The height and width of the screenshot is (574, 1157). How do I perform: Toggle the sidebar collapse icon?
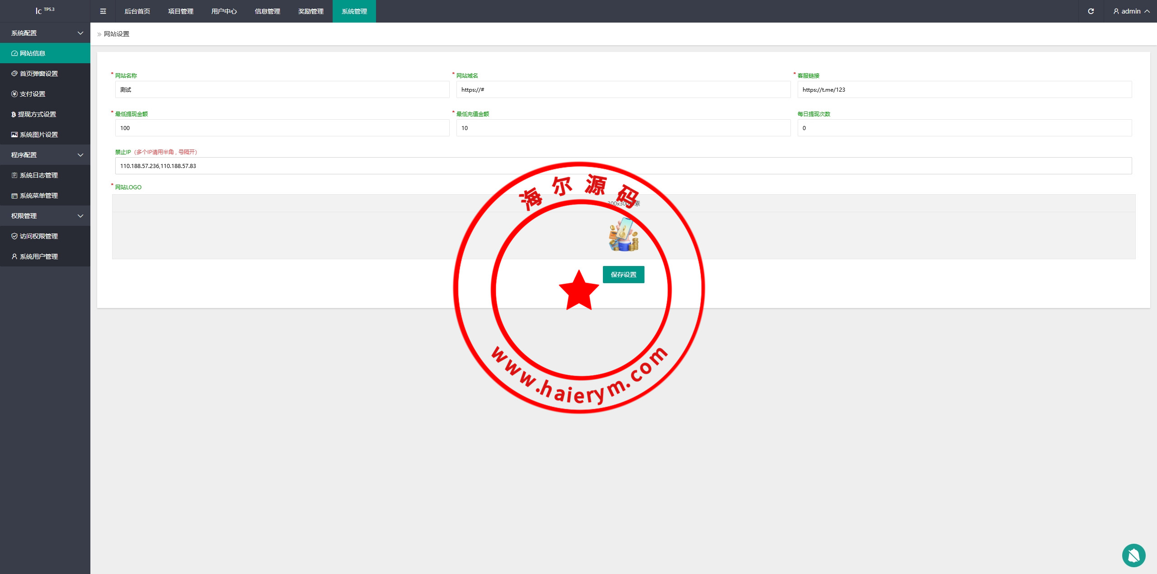tap(103, 11)
